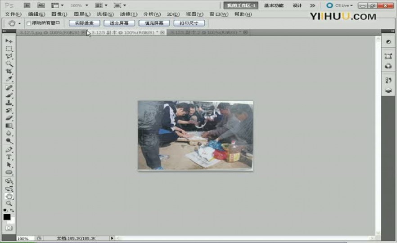Expand more workspaces chevron
Screen dimensions: 397x243
[313, 5]
